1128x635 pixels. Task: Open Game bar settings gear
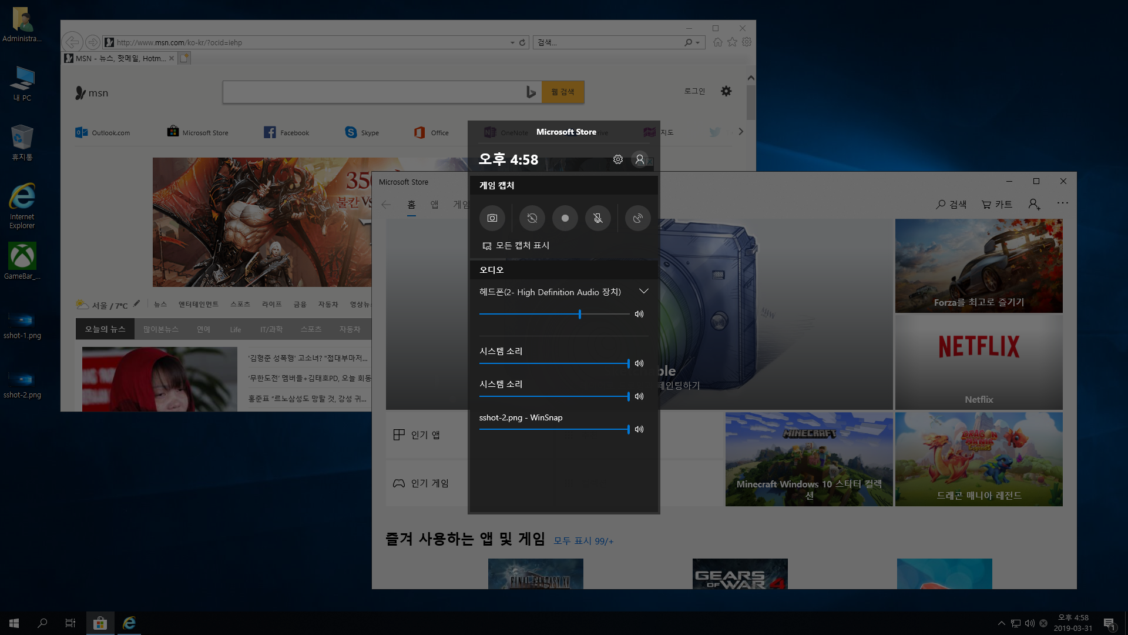[x=618, y=159]
